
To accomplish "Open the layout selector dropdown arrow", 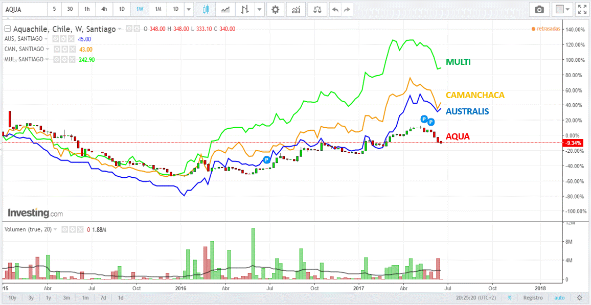I will click(x=568, y=9).
